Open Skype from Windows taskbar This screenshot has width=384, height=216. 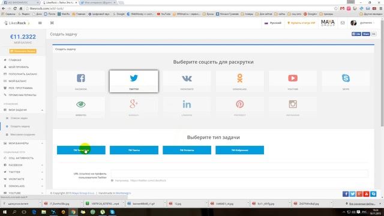point(112,212)
